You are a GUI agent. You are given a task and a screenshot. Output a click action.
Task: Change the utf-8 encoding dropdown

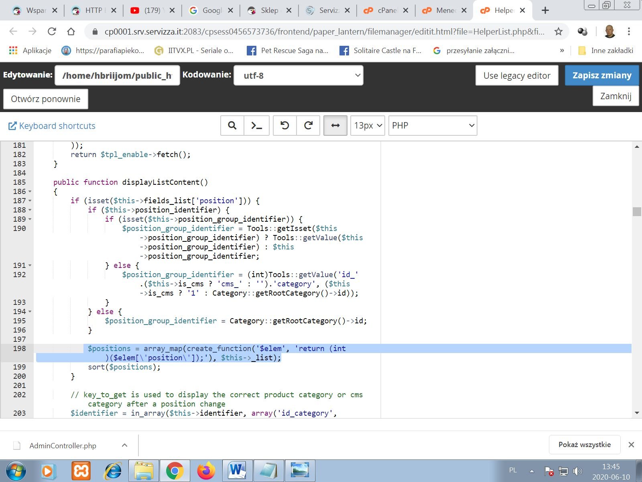pos(298,76)
